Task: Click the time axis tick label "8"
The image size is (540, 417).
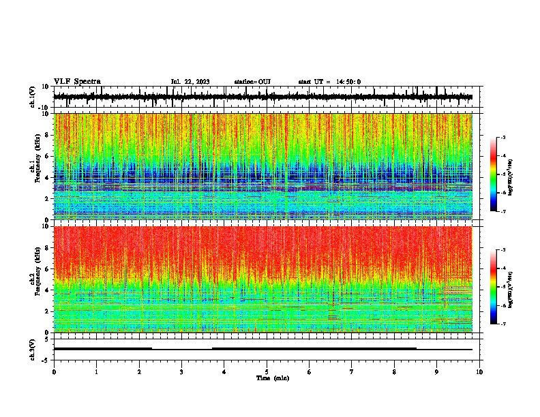Action: [394, 372]
